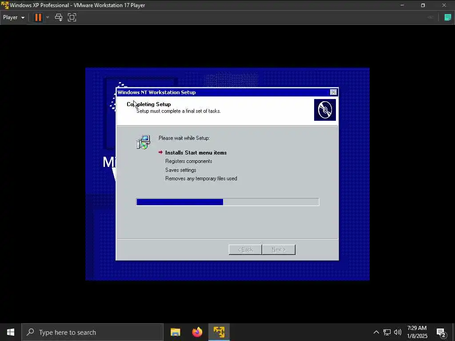Click 'Setup must complete a final set of tasks.'
This screenshot has width=455, height=341.
[x=179, y=111]
